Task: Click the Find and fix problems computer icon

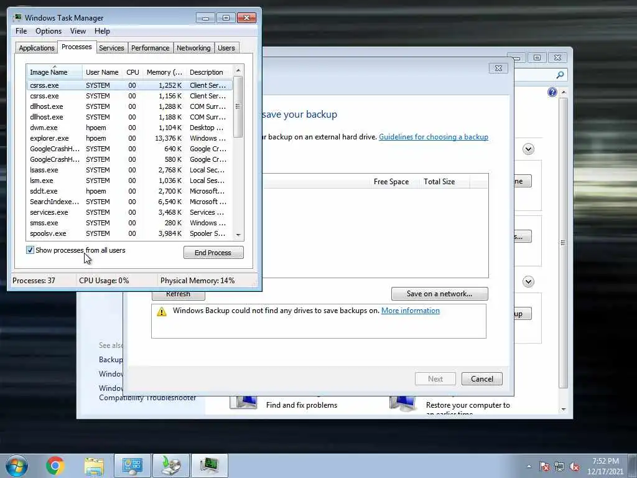Action: (x=244, y=403)
